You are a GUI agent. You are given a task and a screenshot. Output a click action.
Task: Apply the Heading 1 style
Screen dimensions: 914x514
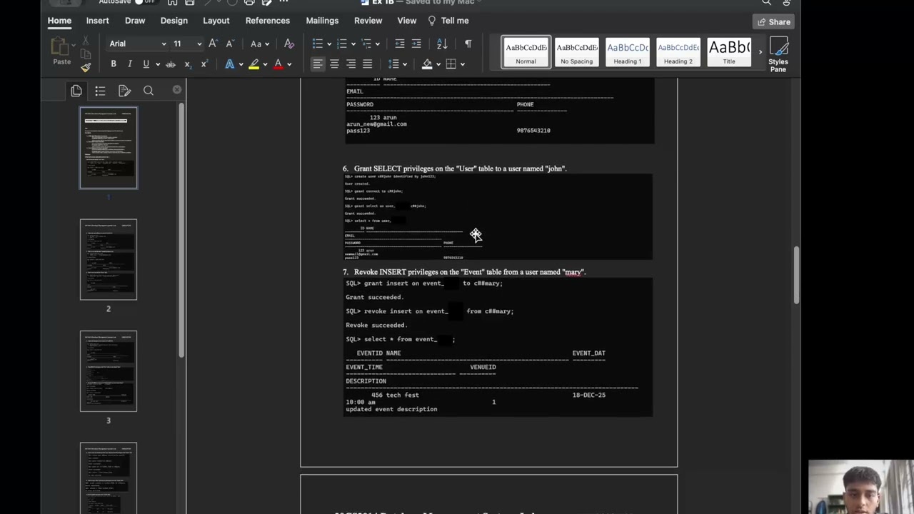click(628, 52)
